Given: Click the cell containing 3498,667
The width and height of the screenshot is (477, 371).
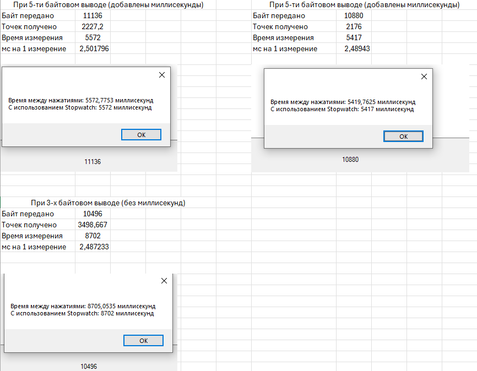Looking at the screenshot, I should [x=93, y=225].
